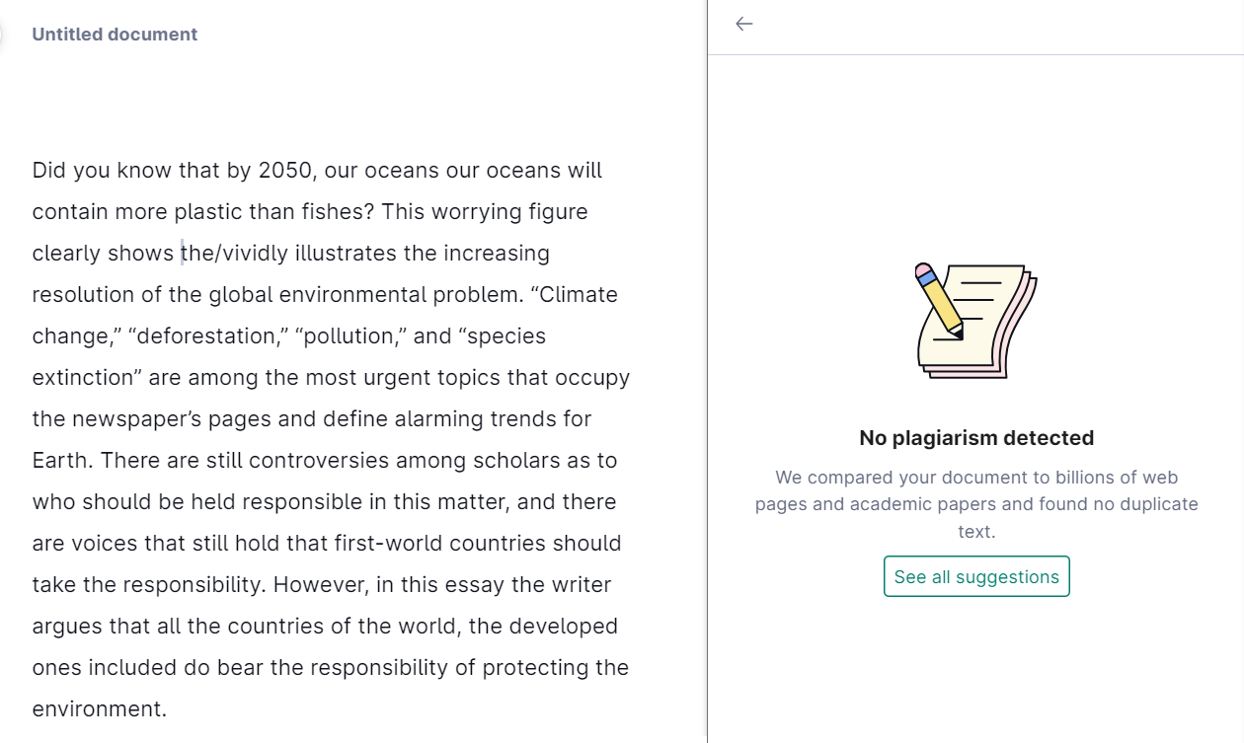The height and width of the screenshot is (743, 1244).
Task: Click the word Earth in the document
Action: tap(61, 461)
